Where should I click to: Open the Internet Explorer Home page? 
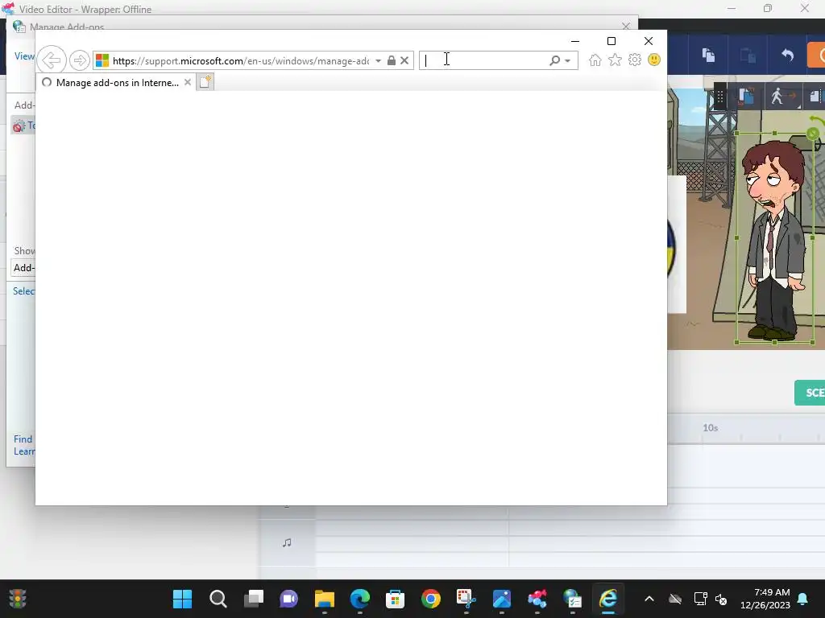pyautogui.click(x=595, y=60)
